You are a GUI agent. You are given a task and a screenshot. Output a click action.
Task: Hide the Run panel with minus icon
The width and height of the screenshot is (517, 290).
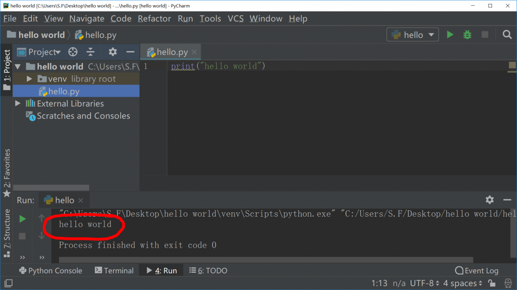(x=507, y=200)
